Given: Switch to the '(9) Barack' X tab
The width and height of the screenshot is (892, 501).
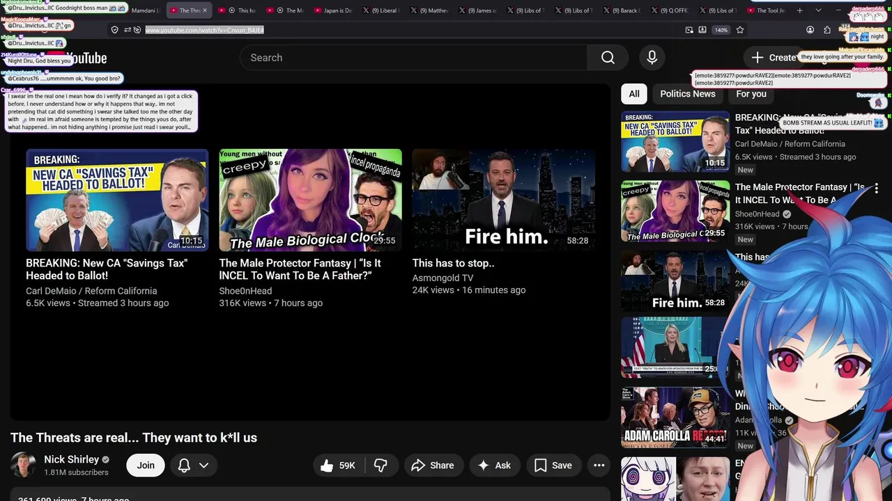Looking at the screenshot, I should click(x=621, y=10).
